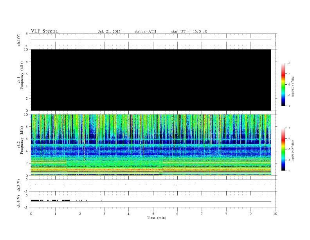
Task: Click the time axis tick label '5'
Action: coord(153,214)
